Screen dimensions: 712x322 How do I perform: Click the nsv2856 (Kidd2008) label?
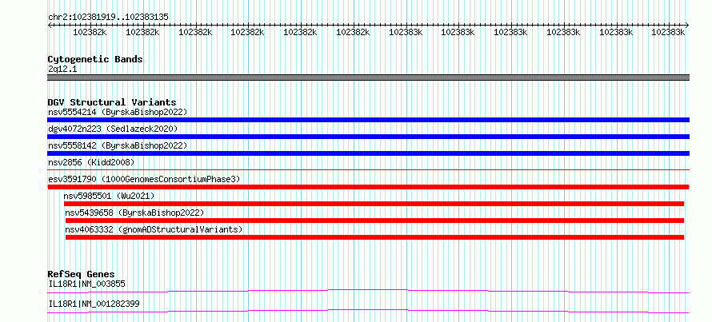[x=91, y=162]
